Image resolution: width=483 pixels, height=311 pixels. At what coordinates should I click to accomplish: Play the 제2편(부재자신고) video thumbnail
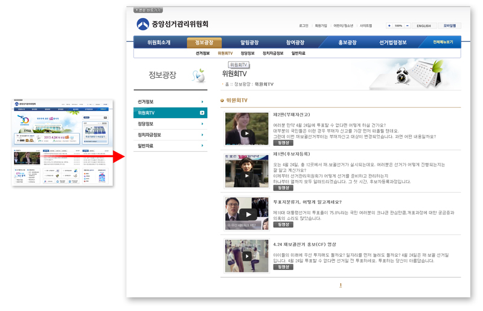tap(246, 129)
